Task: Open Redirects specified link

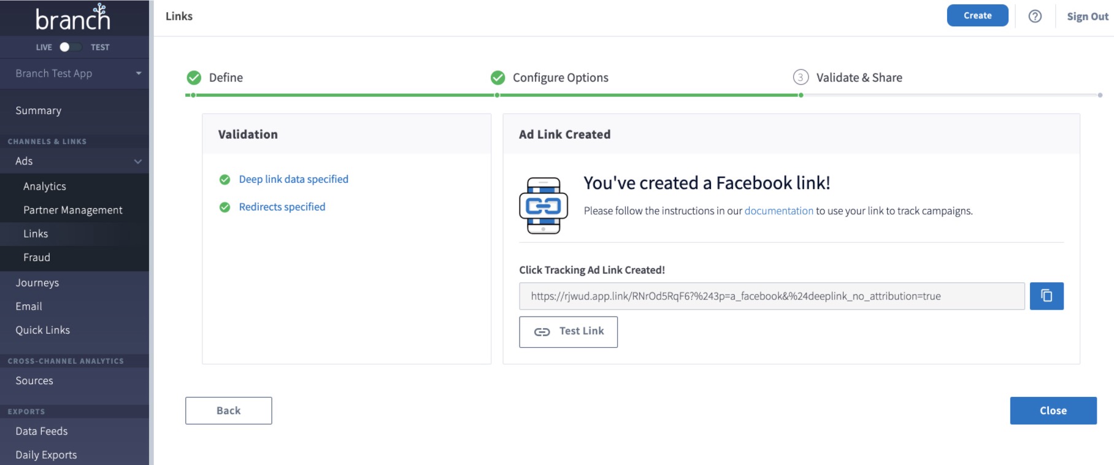Action: coord(282,207)
